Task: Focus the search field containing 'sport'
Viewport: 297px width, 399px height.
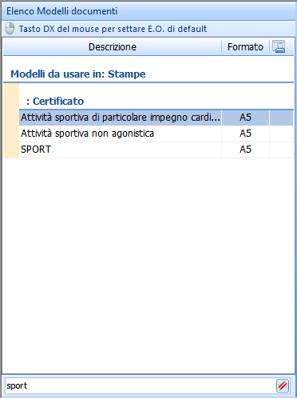Action: pyautogui.click(x=140, y=385)
